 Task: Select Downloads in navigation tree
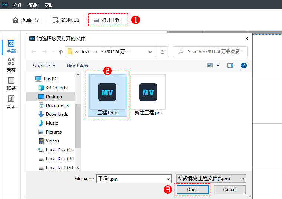[53, 114]
